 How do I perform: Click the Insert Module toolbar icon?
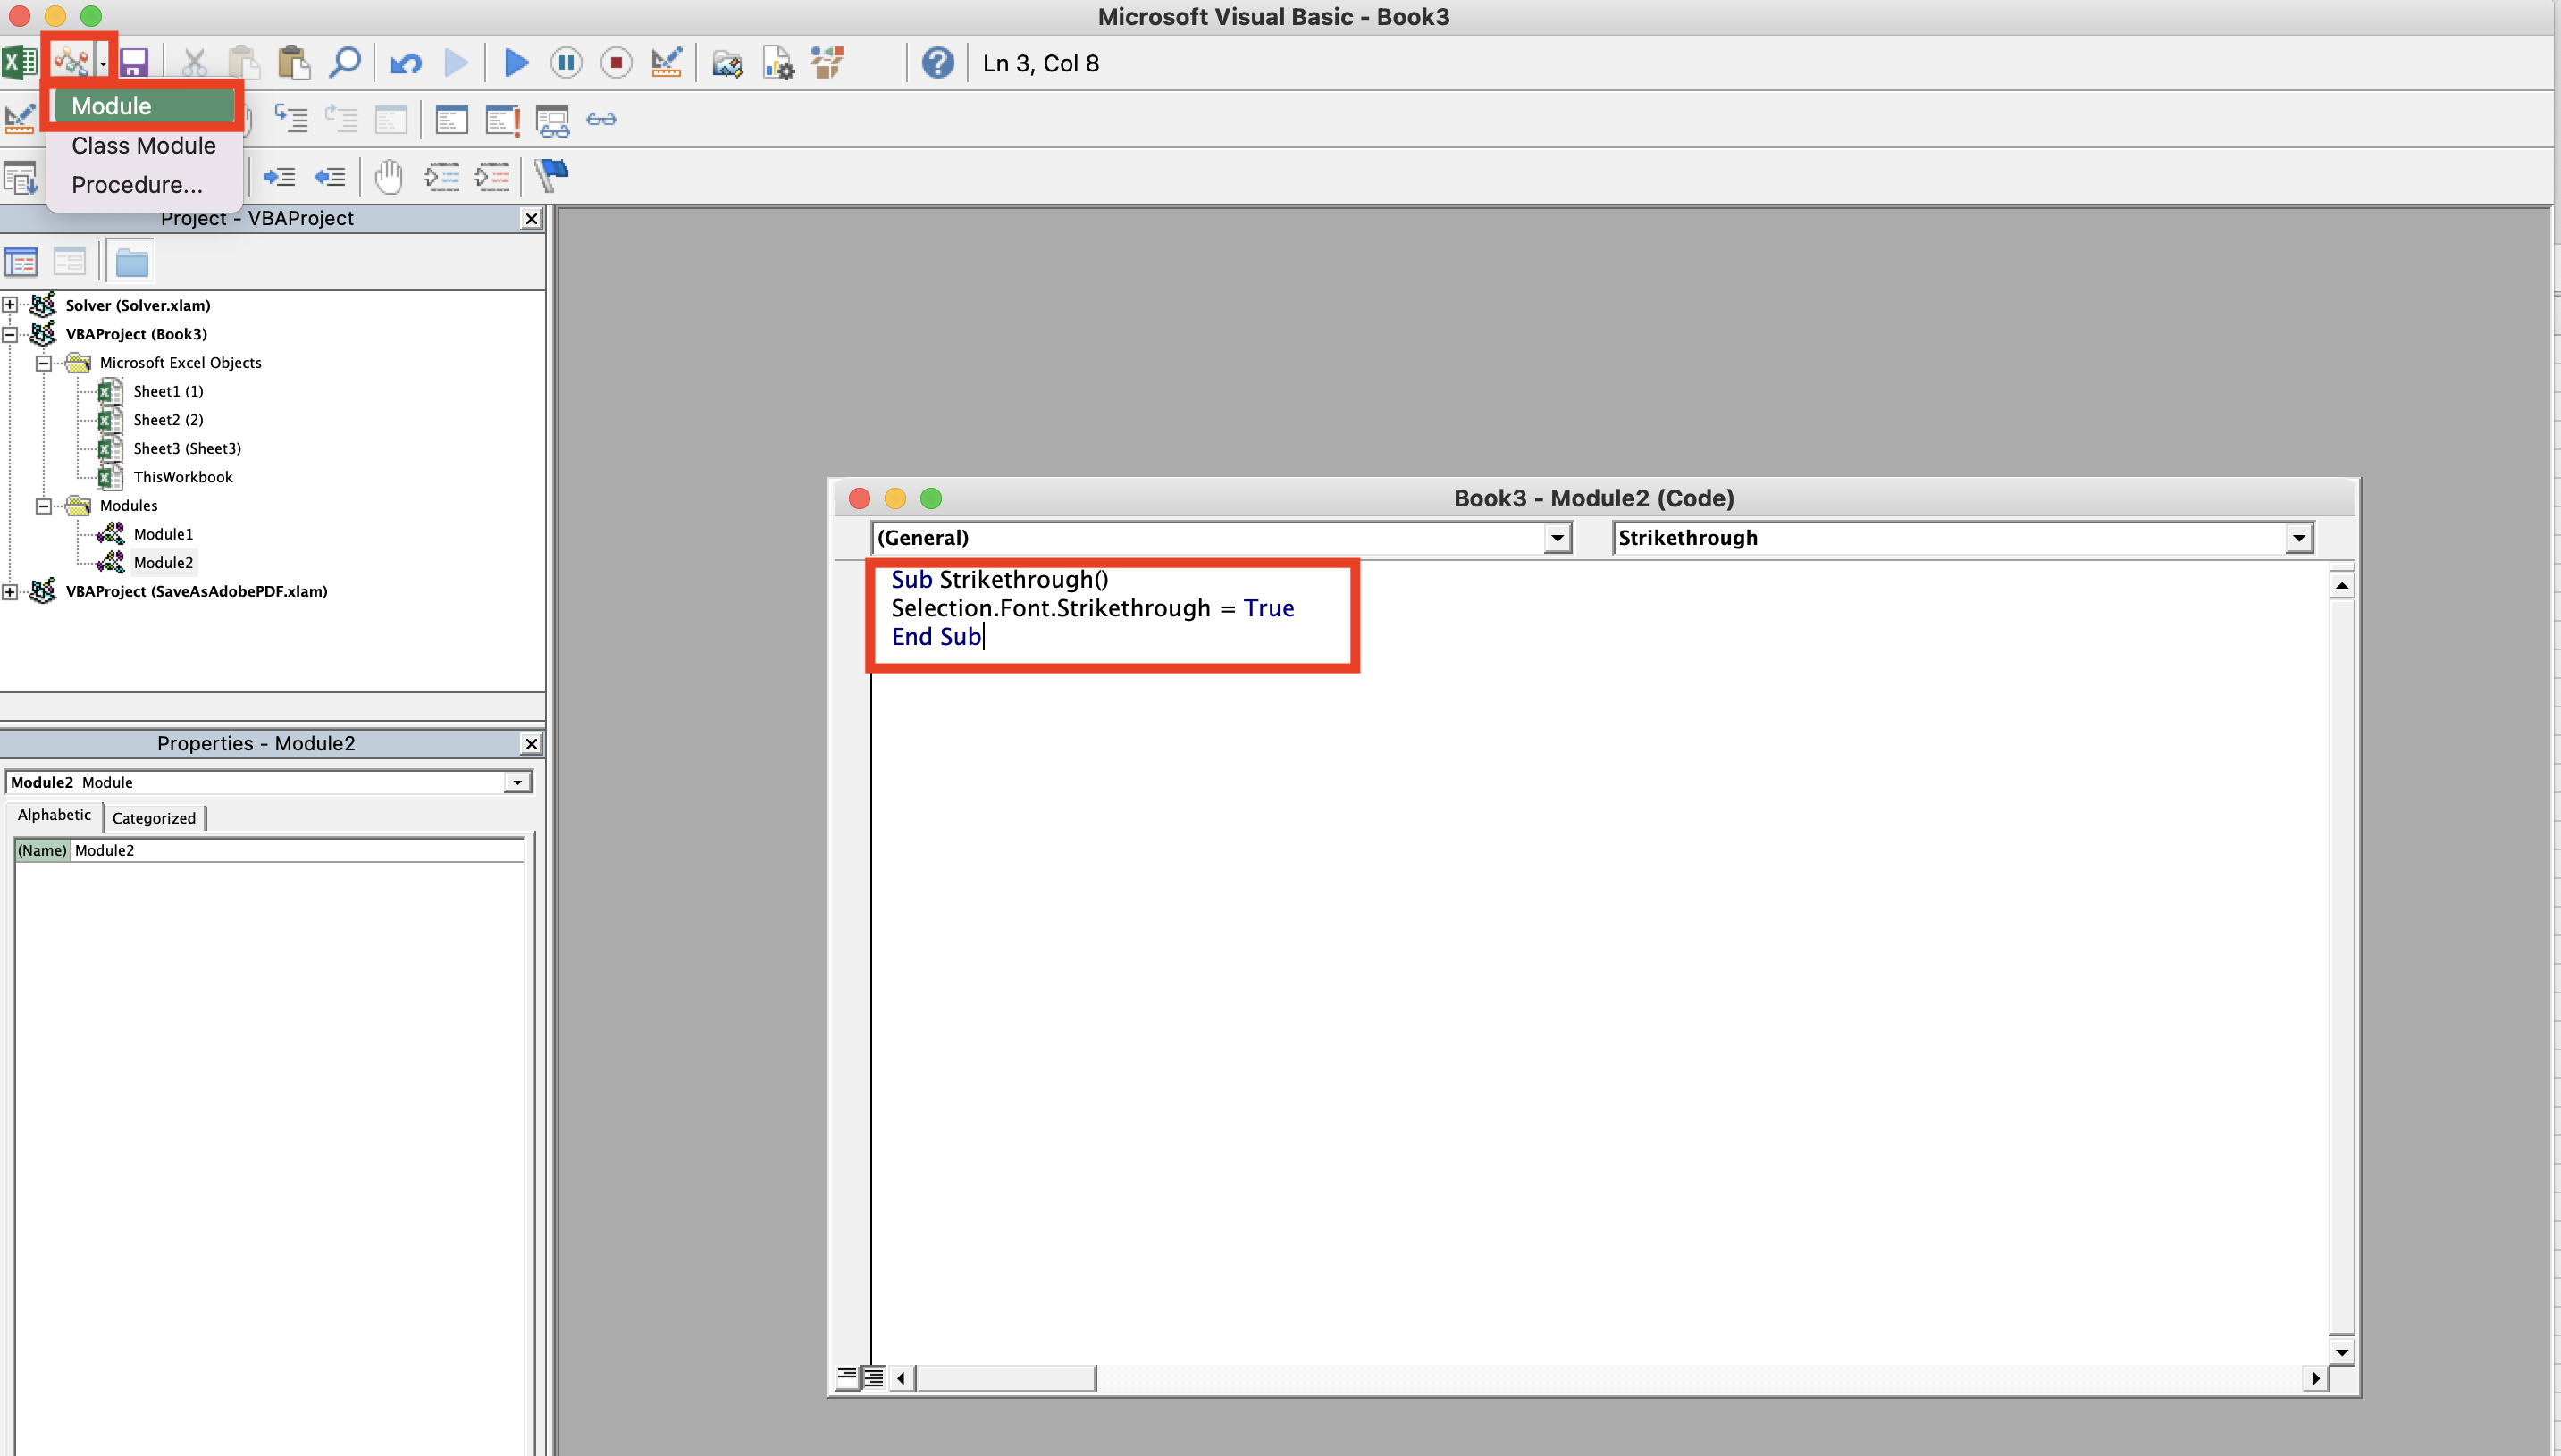pos(71,63)
